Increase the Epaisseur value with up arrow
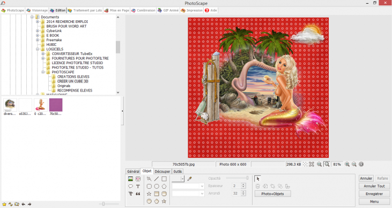Viewport: 392px width, 208px height. [x=243, y=184]
